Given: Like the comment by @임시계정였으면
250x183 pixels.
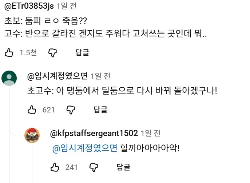Looking at the screenshot, I should click(32, 110).
